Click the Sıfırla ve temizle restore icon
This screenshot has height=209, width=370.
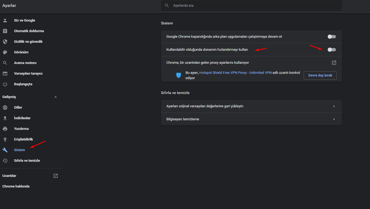tap(5, 161)
